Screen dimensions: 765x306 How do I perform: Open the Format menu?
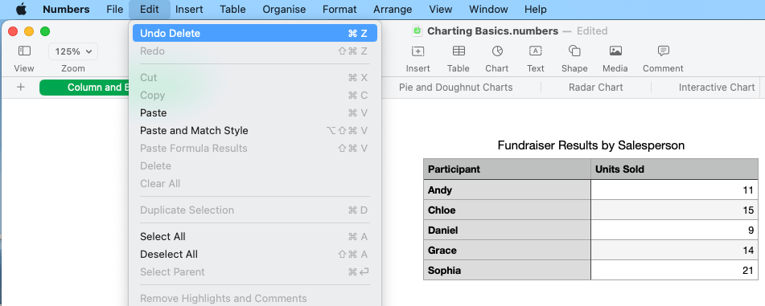click(339, 10)
